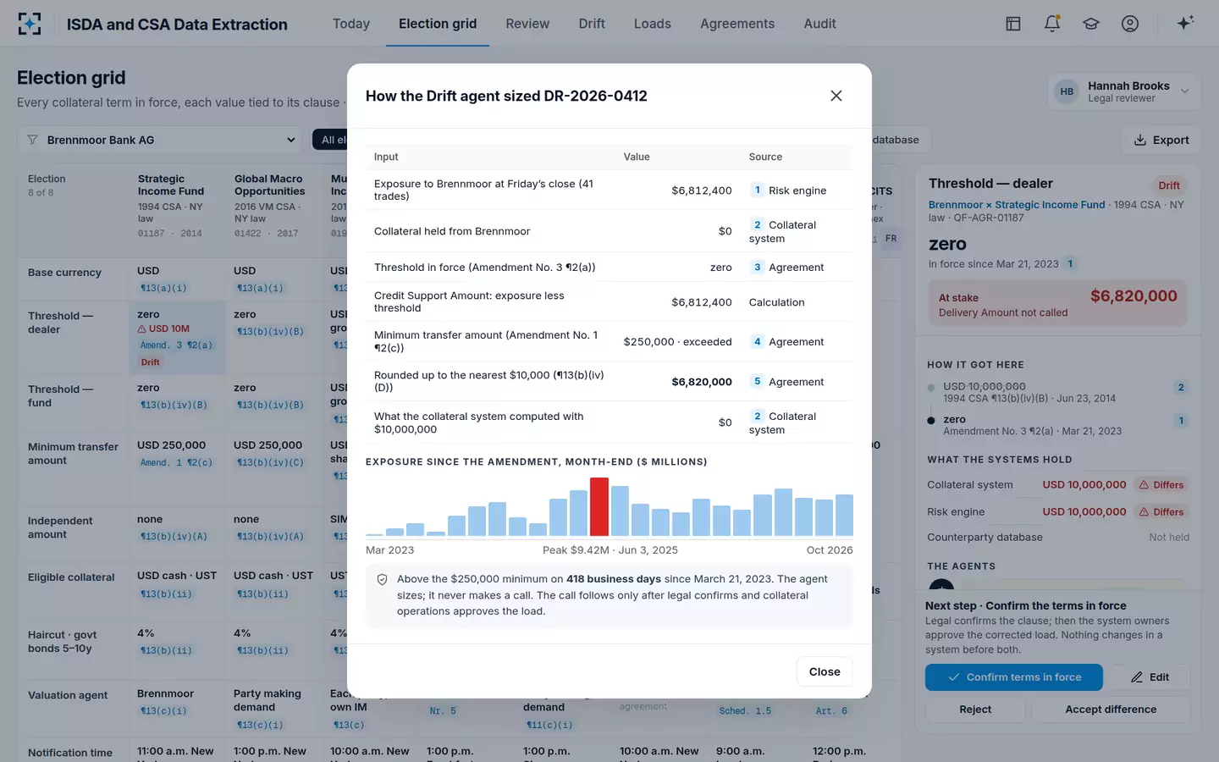
Task: Click the Edit button
Action: (1150, 677)
